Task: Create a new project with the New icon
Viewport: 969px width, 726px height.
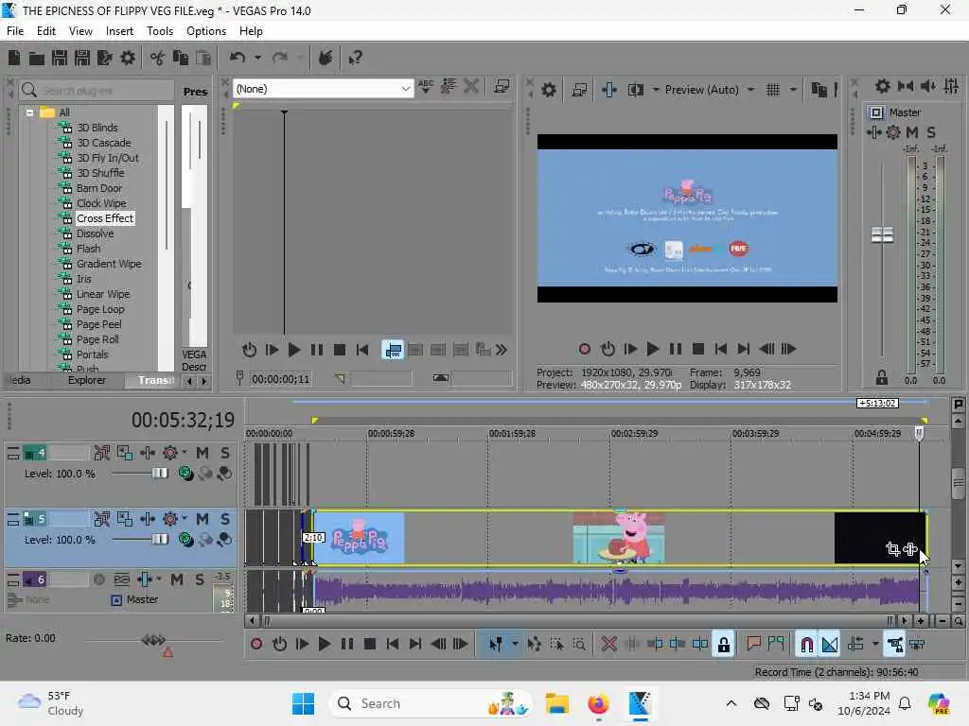Action: (13, 58)
